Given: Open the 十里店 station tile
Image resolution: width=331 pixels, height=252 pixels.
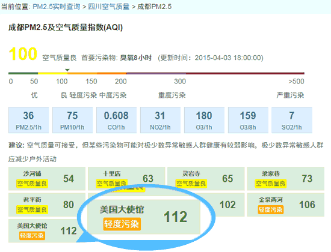Looking at the screenshot, I should 126,179.
